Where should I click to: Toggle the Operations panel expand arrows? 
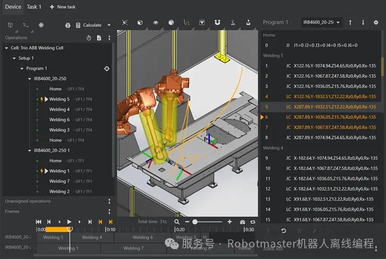(x=109, y=38)
